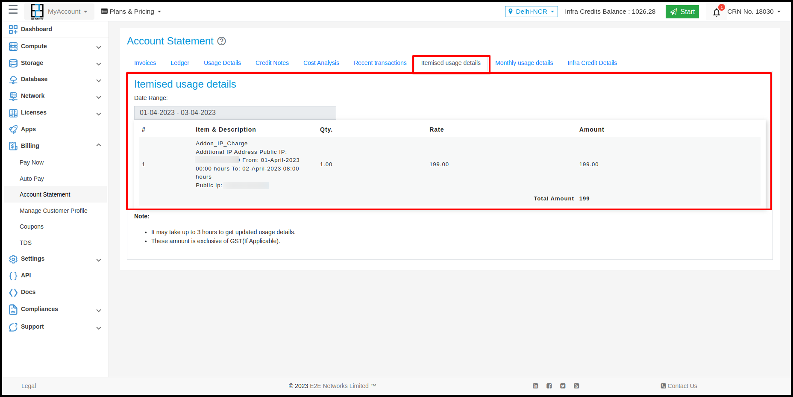793x397 pixels.
Task: Open the CRN No. 18030 dropdown
Action: click(754, 12)
